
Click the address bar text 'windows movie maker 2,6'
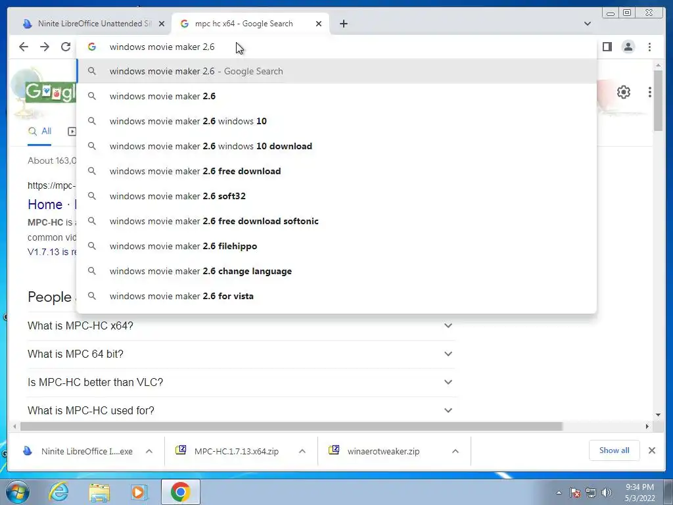click(x=162, y=47)
